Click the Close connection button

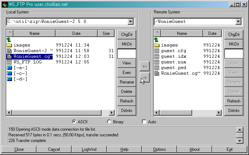[x=19, y=149]
